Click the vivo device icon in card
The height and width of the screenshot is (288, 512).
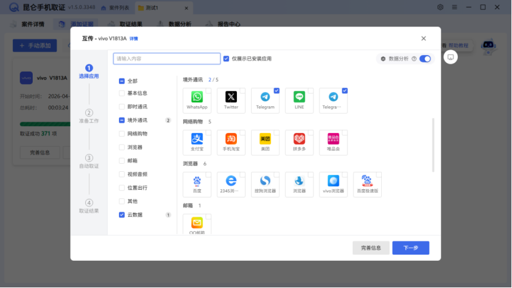(26, 78)
